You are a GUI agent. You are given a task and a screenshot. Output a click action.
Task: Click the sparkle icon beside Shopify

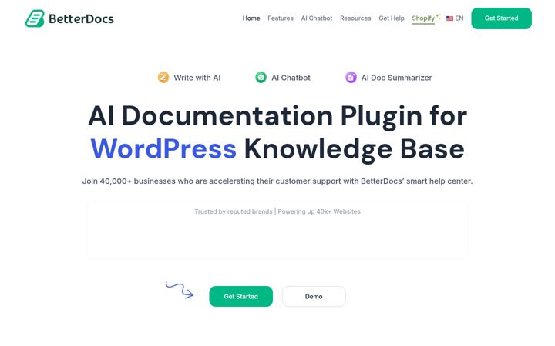click(438, 16)
